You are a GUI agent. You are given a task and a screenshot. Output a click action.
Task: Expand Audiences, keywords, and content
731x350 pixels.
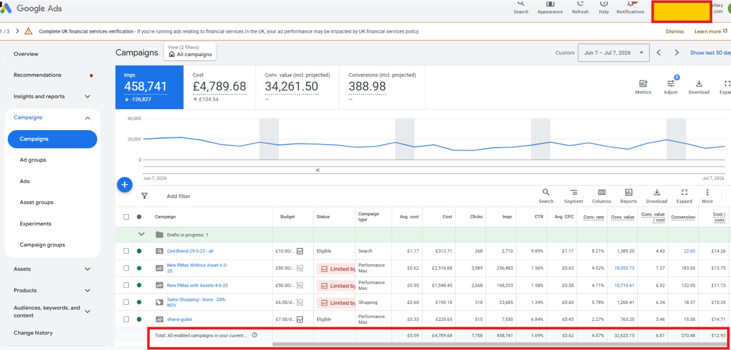click(88, 311)
